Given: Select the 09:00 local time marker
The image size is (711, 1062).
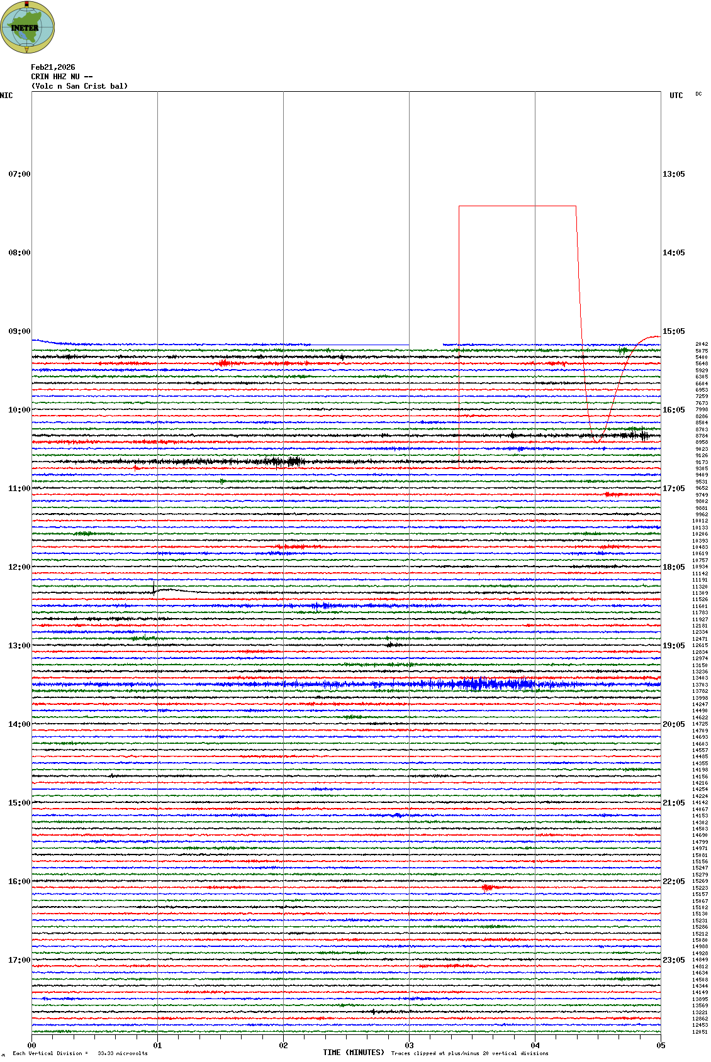Looking at the screenshot, I should pos(19,331).
